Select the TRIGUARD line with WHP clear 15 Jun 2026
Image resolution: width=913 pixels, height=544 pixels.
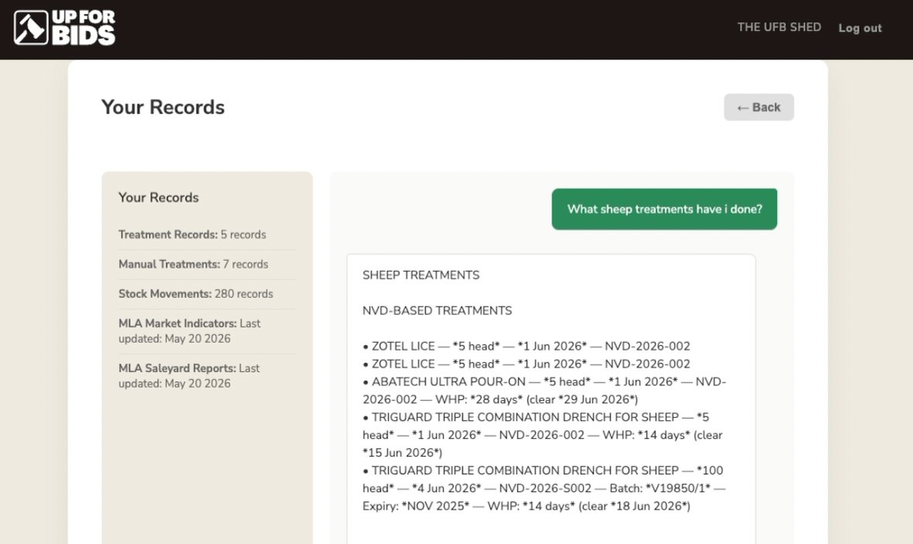coord(542,434)
